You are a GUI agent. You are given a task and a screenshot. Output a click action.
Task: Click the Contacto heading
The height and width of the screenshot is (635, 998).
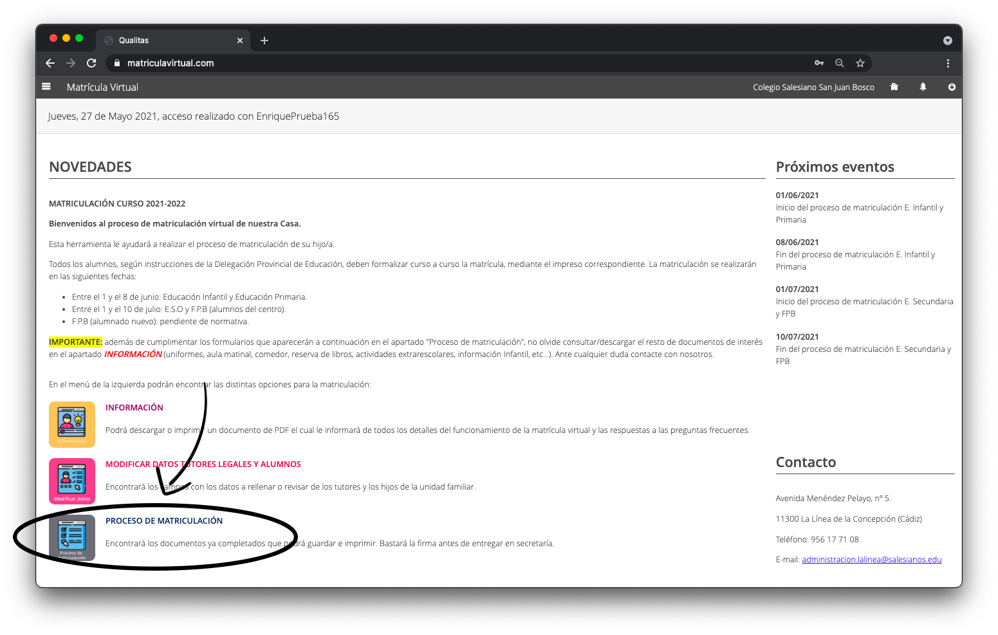(806, 462)
